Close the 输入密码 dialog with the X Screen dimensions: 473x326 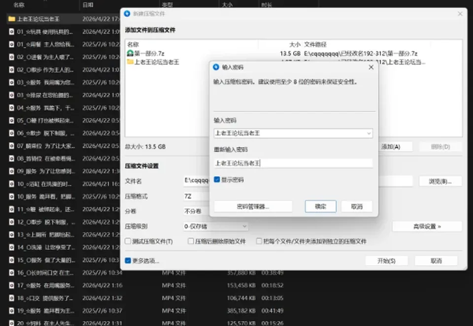[x=371, y=67]
